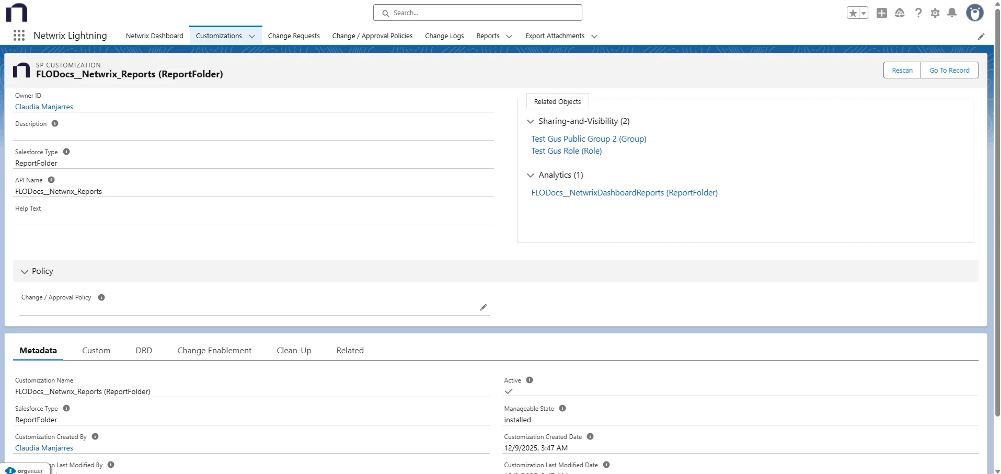The height and width of the screenshot is (474, 1001).
Task: Click the info icon next to Salesforce Type
Action: pos(66,152)
